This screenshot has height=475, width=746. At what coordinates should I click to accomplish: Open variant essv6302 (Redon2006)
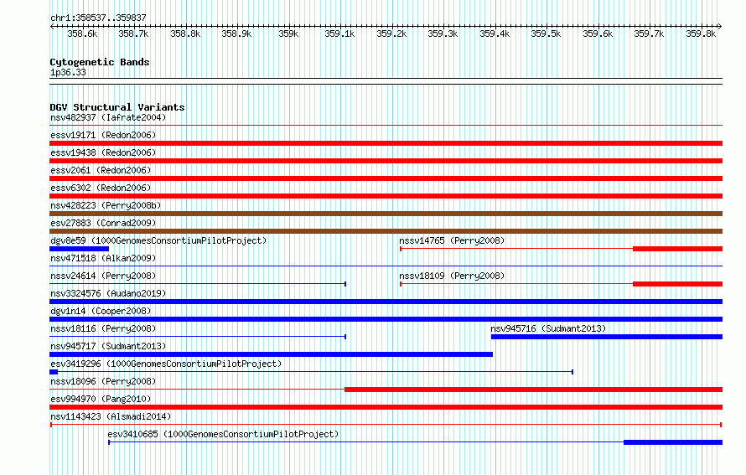point(101,188)
